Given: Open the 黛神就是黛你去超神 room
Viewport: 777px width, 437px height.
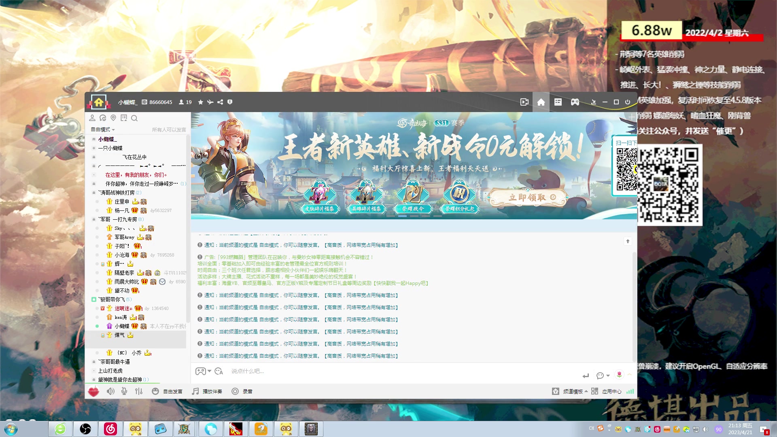Looking at the screenshot, I should (x=120, y=380).
